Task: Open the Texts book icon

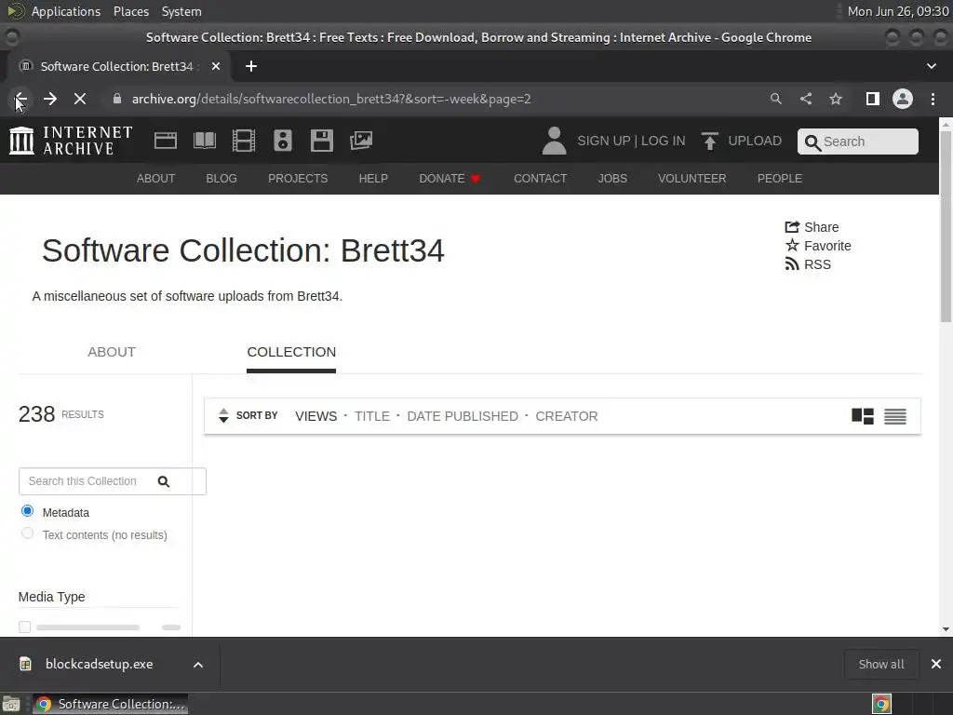Action: pos(204,141)
